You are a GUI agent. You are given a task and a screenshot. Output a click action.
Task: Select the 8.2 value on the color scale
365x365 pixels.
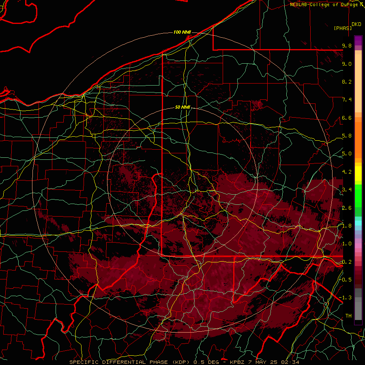[x=347, y=82]
